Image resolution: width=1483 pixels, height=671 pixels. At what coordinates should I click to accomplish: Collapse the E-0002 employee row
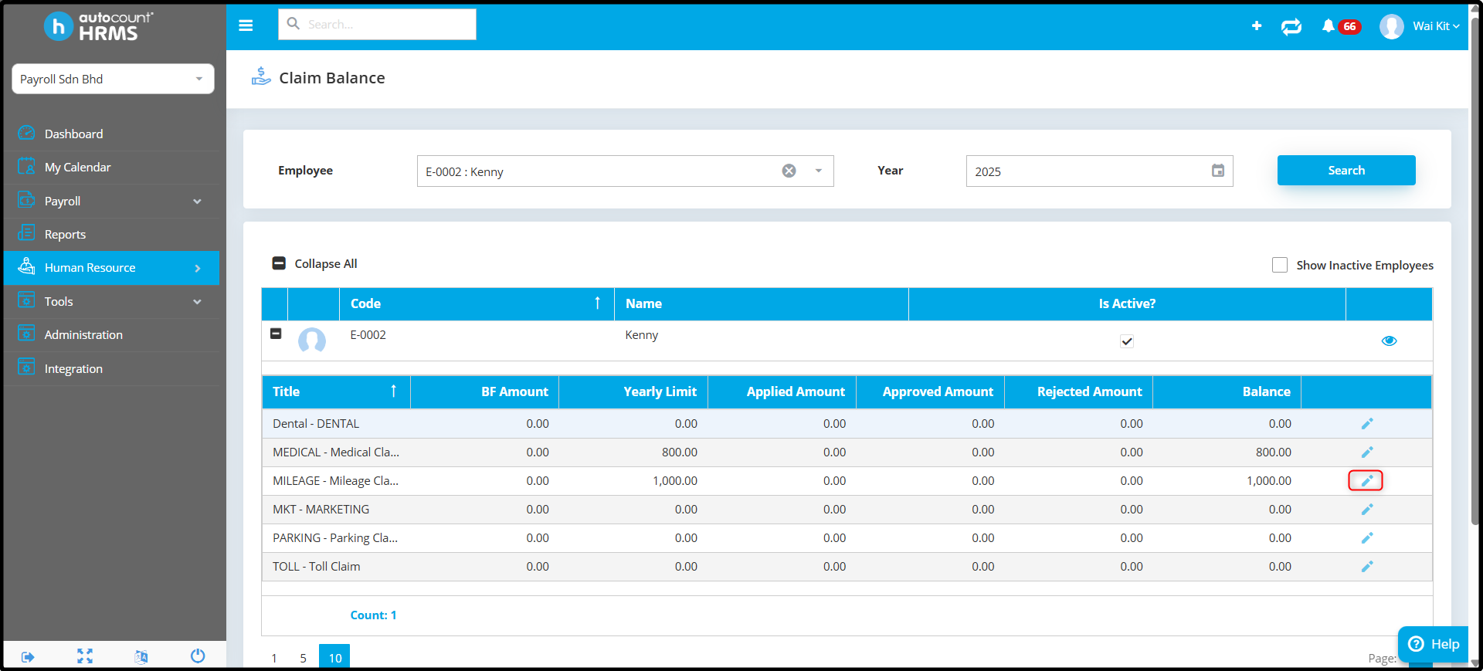276,334
